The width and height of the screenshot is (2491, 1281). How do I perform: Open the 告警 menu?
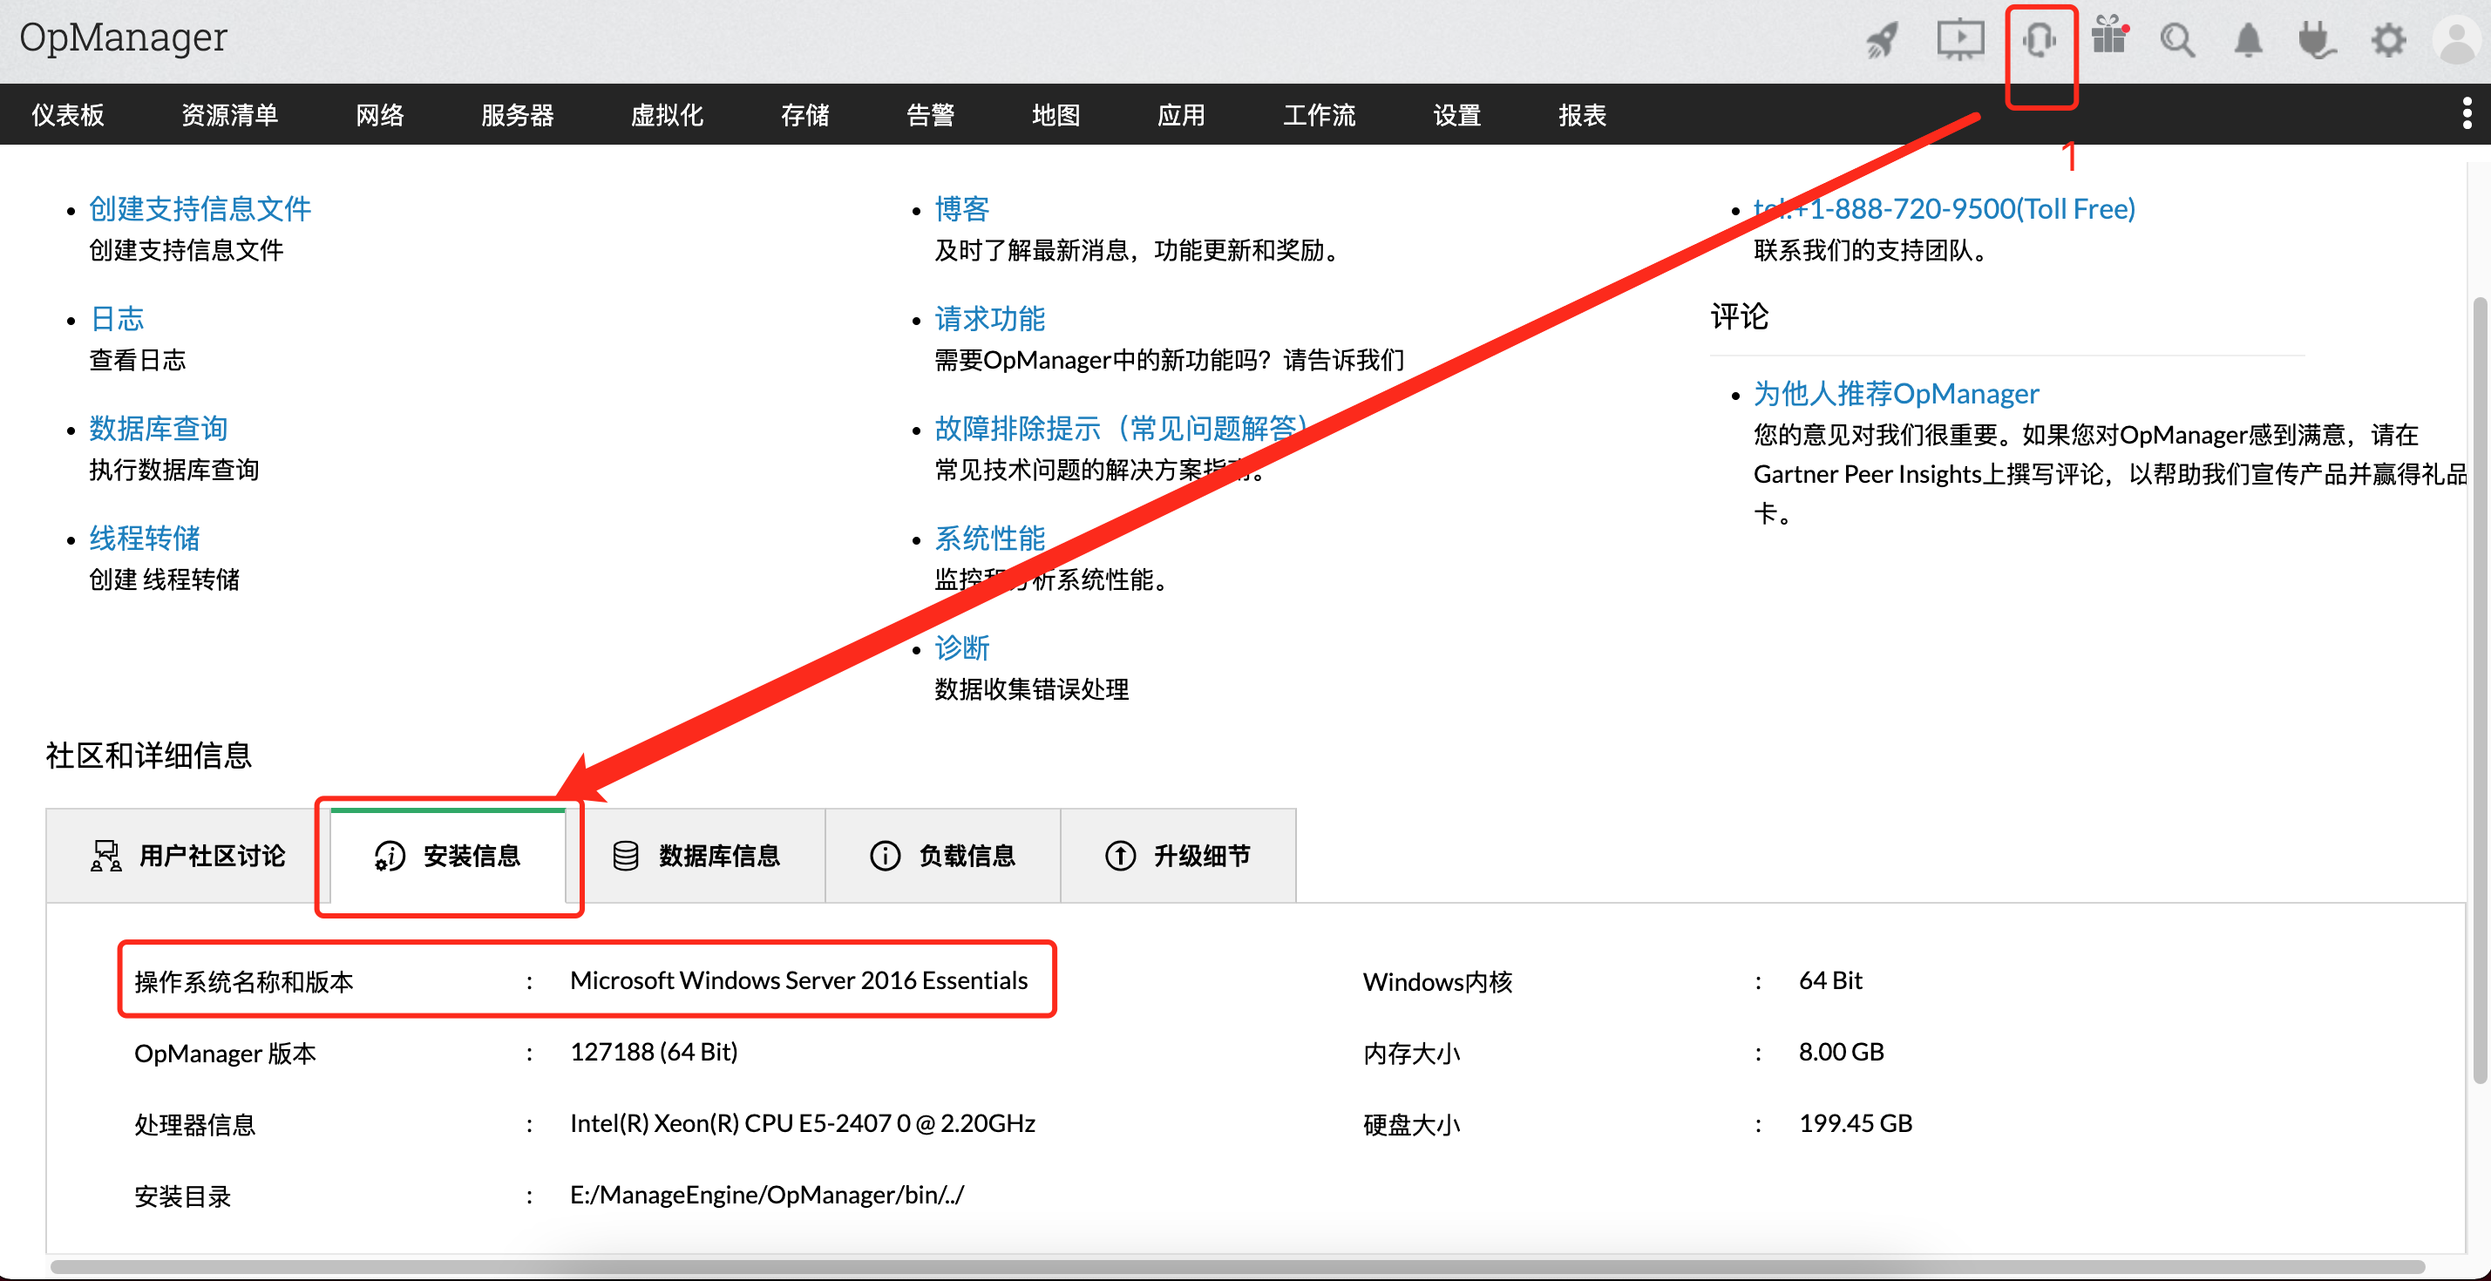pyautogui.click(x=930, y=115)
